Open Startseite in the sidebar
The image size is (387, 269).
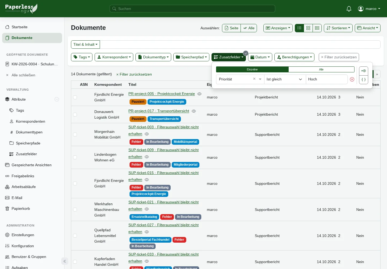tap(32, 27)
